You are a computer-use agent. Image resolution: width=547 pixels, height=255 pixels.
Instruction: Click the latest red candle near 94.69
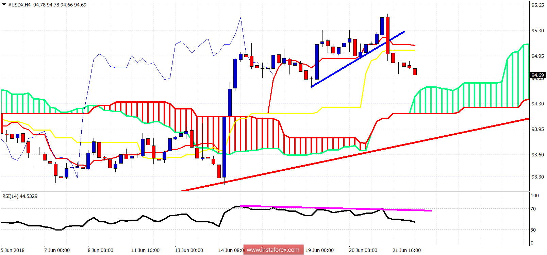tap(415, 72)
